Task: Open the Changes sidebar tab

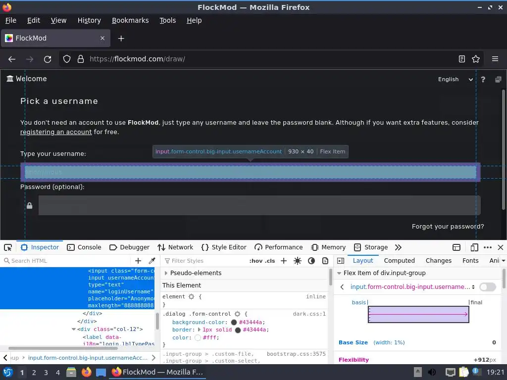Action: point(439,260)
